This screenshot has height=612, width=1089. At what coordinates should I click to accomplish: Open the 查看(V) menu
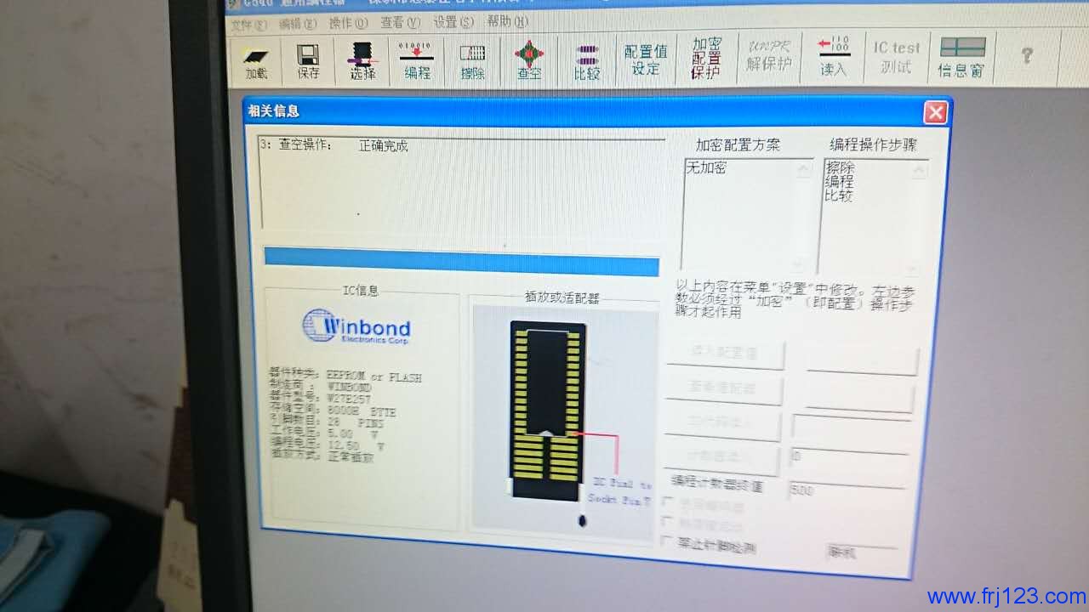click(401, 23)
